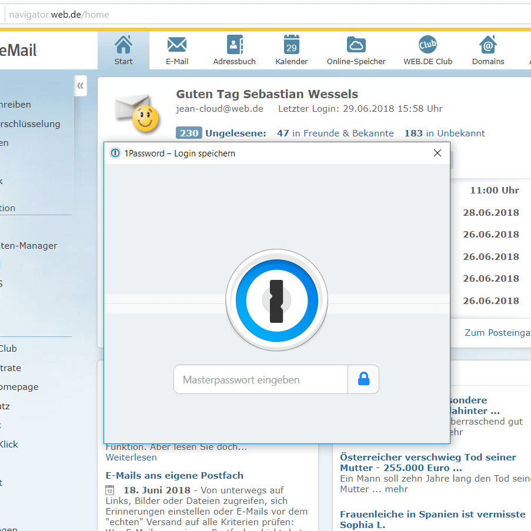Click the blue lock button in 1Password
Viewport: 531px width, 531px height.
click(363, 379)
